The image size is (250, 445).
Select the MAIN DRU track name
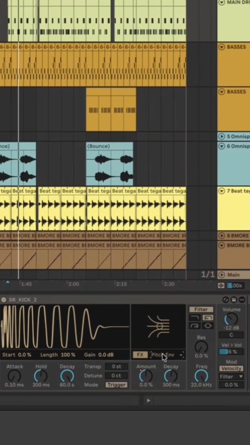pyautogui.click(x=238, y=2)
